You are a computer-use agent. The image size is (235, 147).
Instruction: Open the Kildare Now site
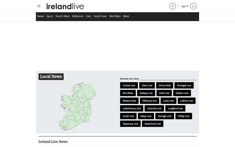coord(129,101)
